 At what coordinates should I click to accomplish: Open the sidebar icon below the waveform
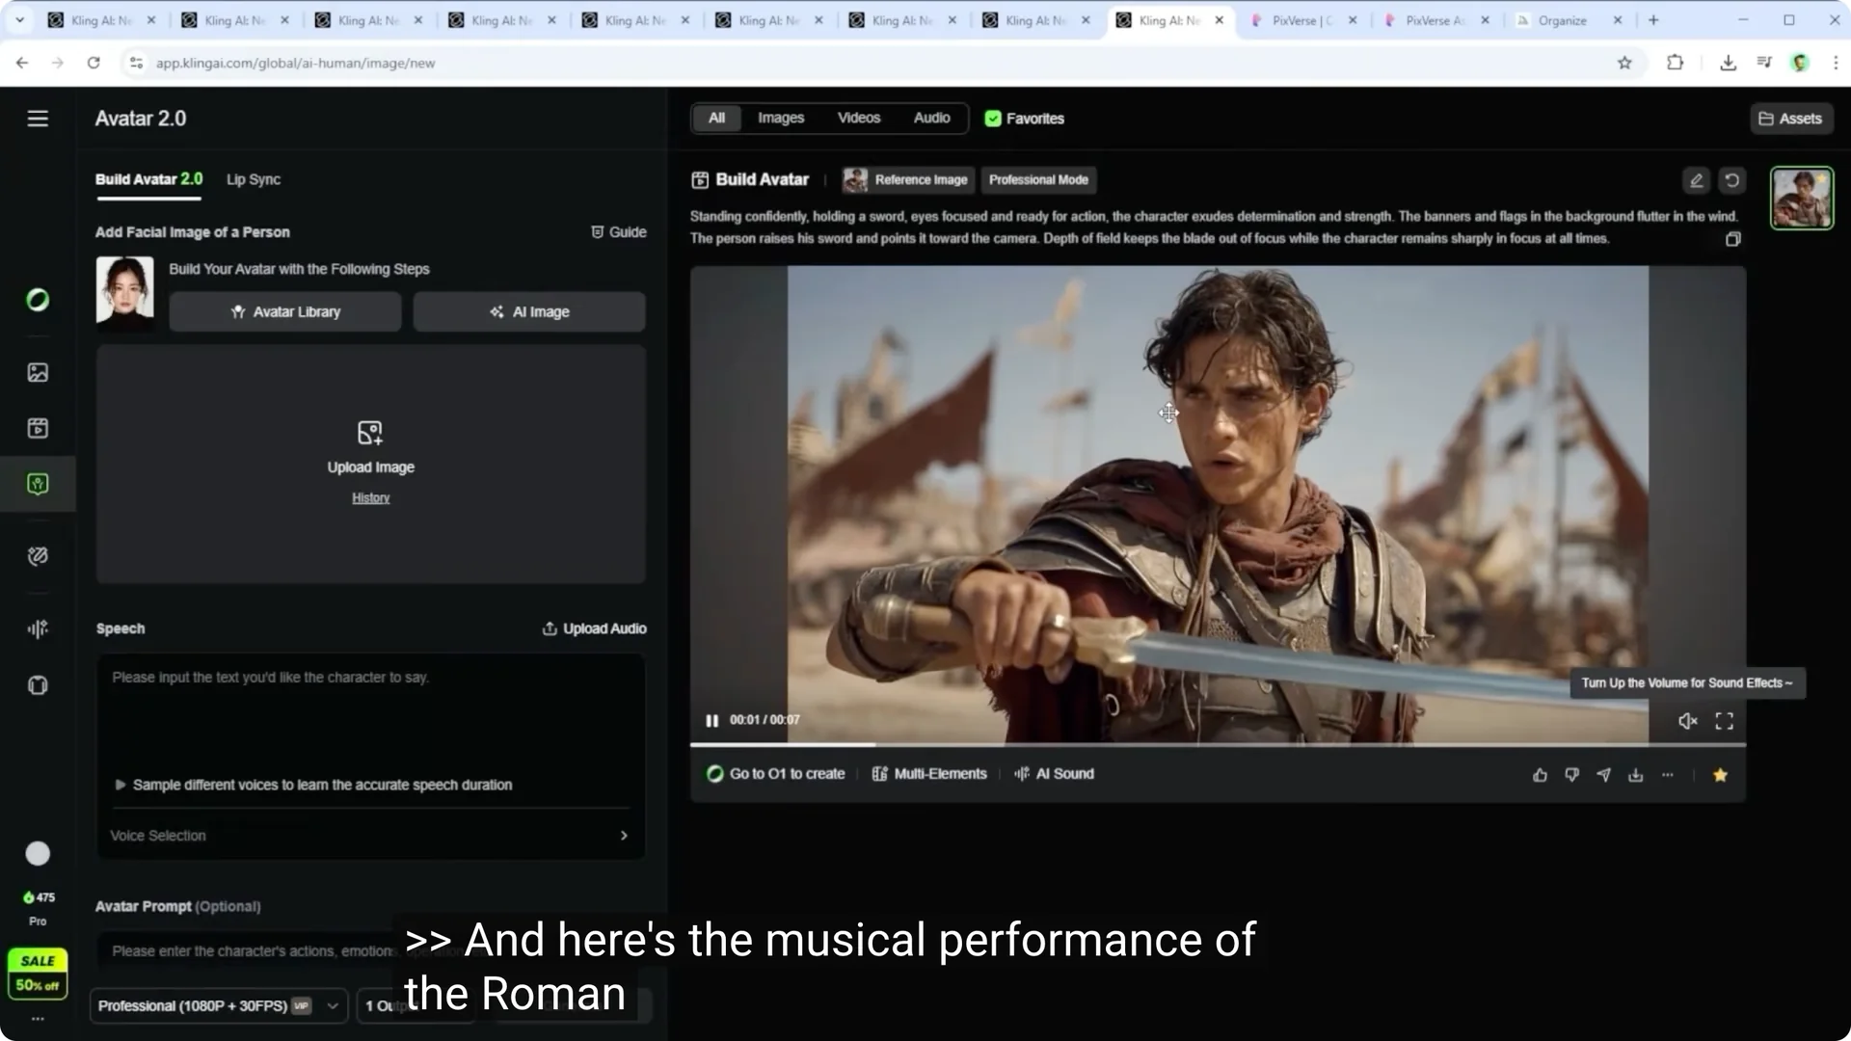pos(38,685)
